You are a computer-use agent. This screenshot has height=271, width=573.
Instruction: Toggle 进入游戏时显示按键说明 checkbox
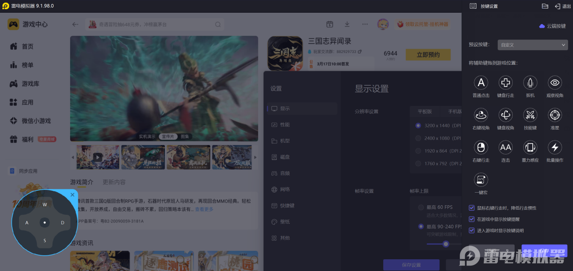(x=472, y=230)
